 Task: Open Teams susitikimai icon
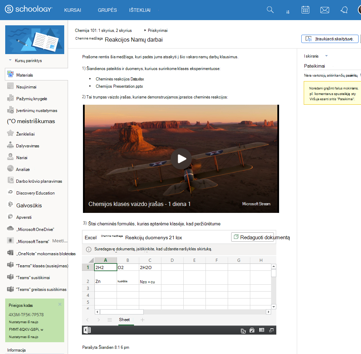[10, 277]
